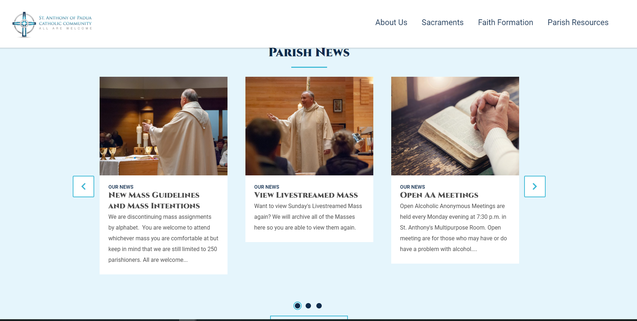
Task: Select the first carousel dot
Action: click(x=297, y=306)
